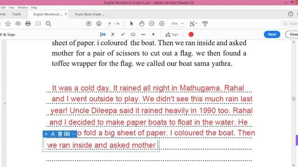The width and height of the screenshot is (298, 167).
Task: Click the email envelope icon
Action: (x=38, y=24)
